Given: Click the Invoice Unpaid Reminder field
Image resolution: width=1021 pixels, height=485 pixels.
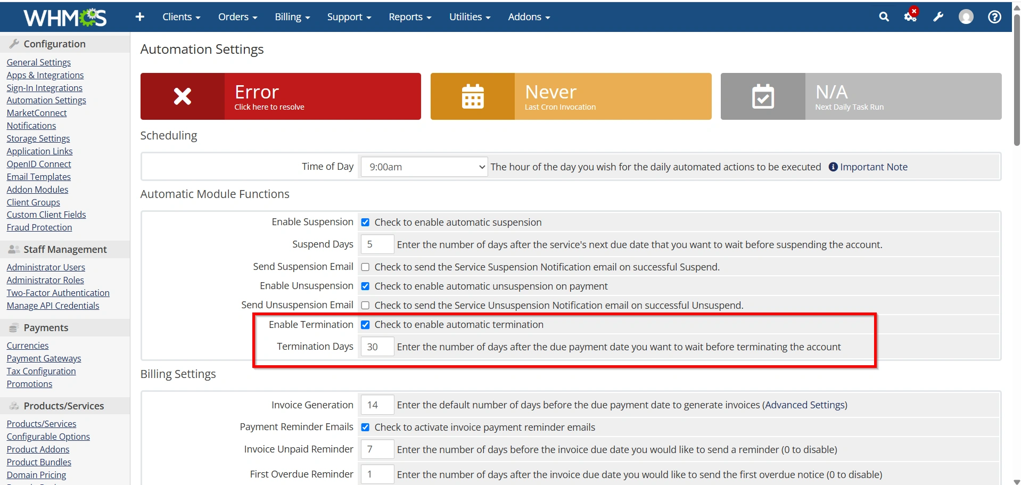Looking at the screenshot, I should tap(377, 449).
